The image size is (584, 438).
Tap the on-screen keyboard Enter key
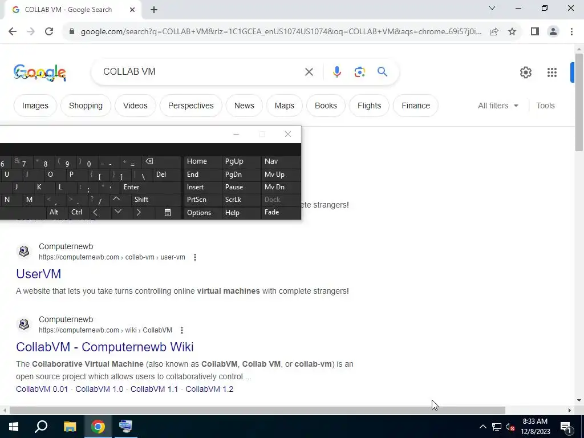(x=150, y=187)
